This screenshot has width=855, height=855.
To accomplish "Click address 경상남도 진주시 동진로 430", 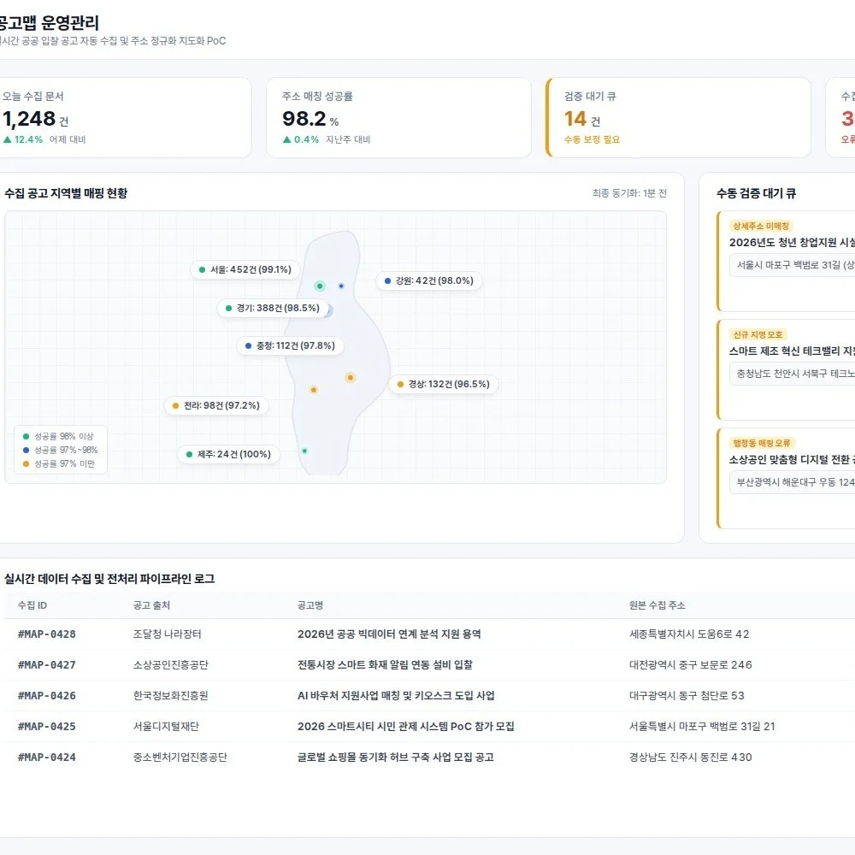I will 690,758.
